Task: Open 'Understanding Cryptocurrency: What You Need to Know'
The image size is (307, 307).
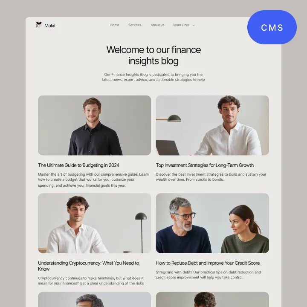Action: pos(89,266)
